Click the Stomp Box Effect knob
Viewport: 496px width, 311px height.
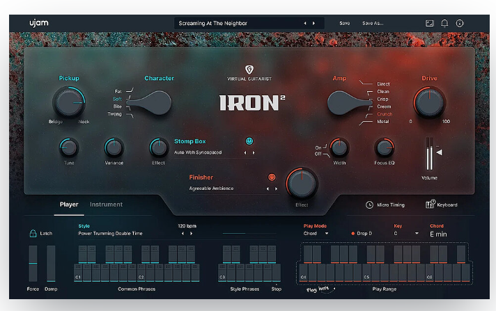(x=159, y=147)
